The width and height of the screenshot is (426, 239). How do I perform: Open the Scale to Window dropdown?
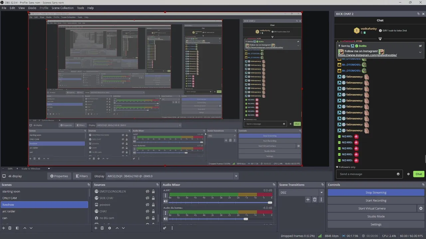(36, 169)
